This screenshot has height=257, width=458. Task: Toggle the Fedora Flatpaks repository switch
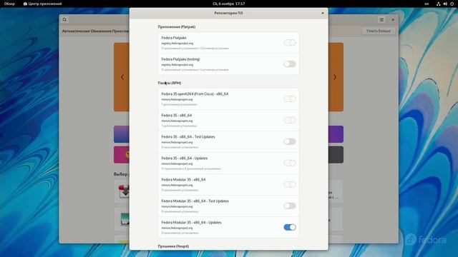coord(289,43)
